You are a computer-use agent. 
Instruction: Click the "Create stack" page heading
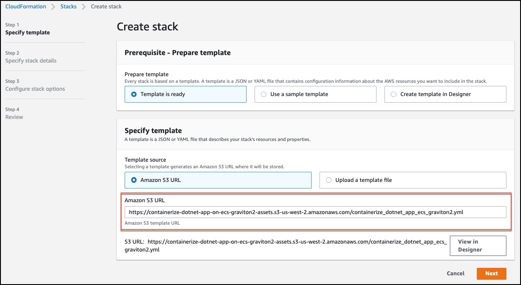(x=148, y=26)
